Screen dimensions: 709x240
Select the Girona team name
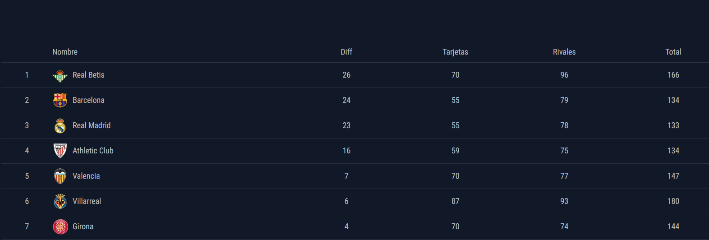83,226
